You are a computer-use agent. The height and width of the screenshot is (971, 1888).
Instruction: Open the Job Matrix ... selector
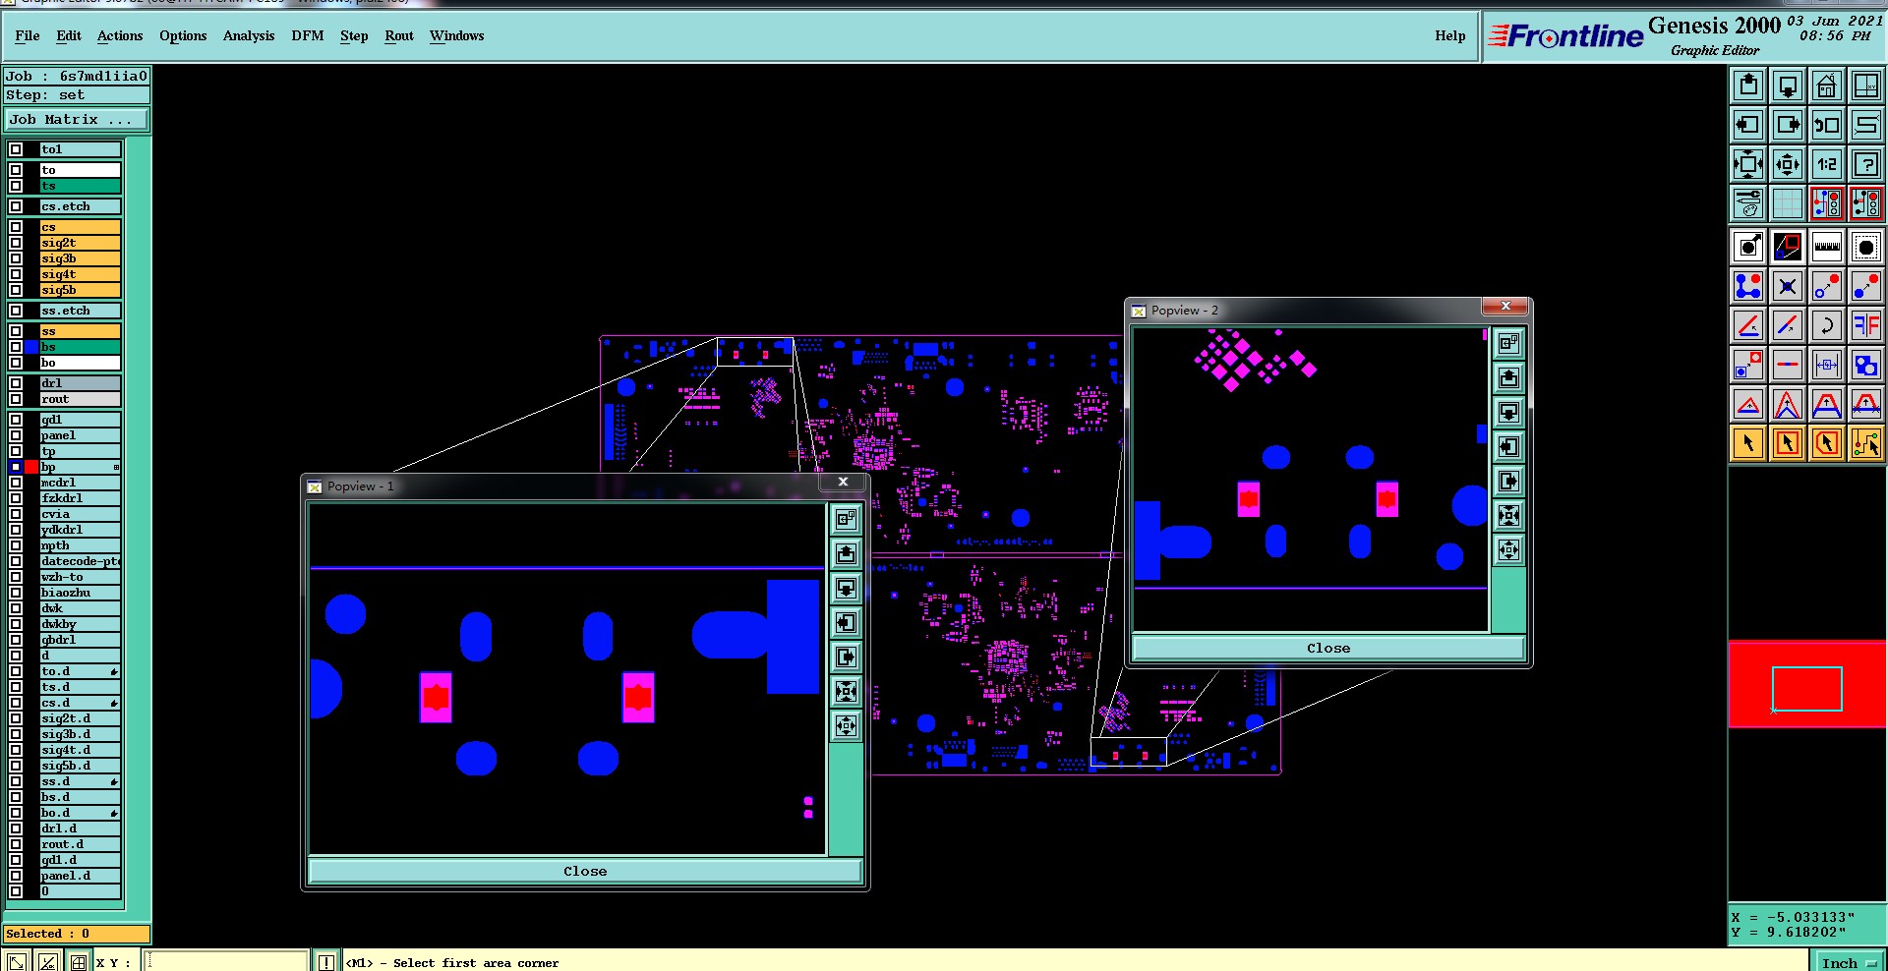[76, 120]
